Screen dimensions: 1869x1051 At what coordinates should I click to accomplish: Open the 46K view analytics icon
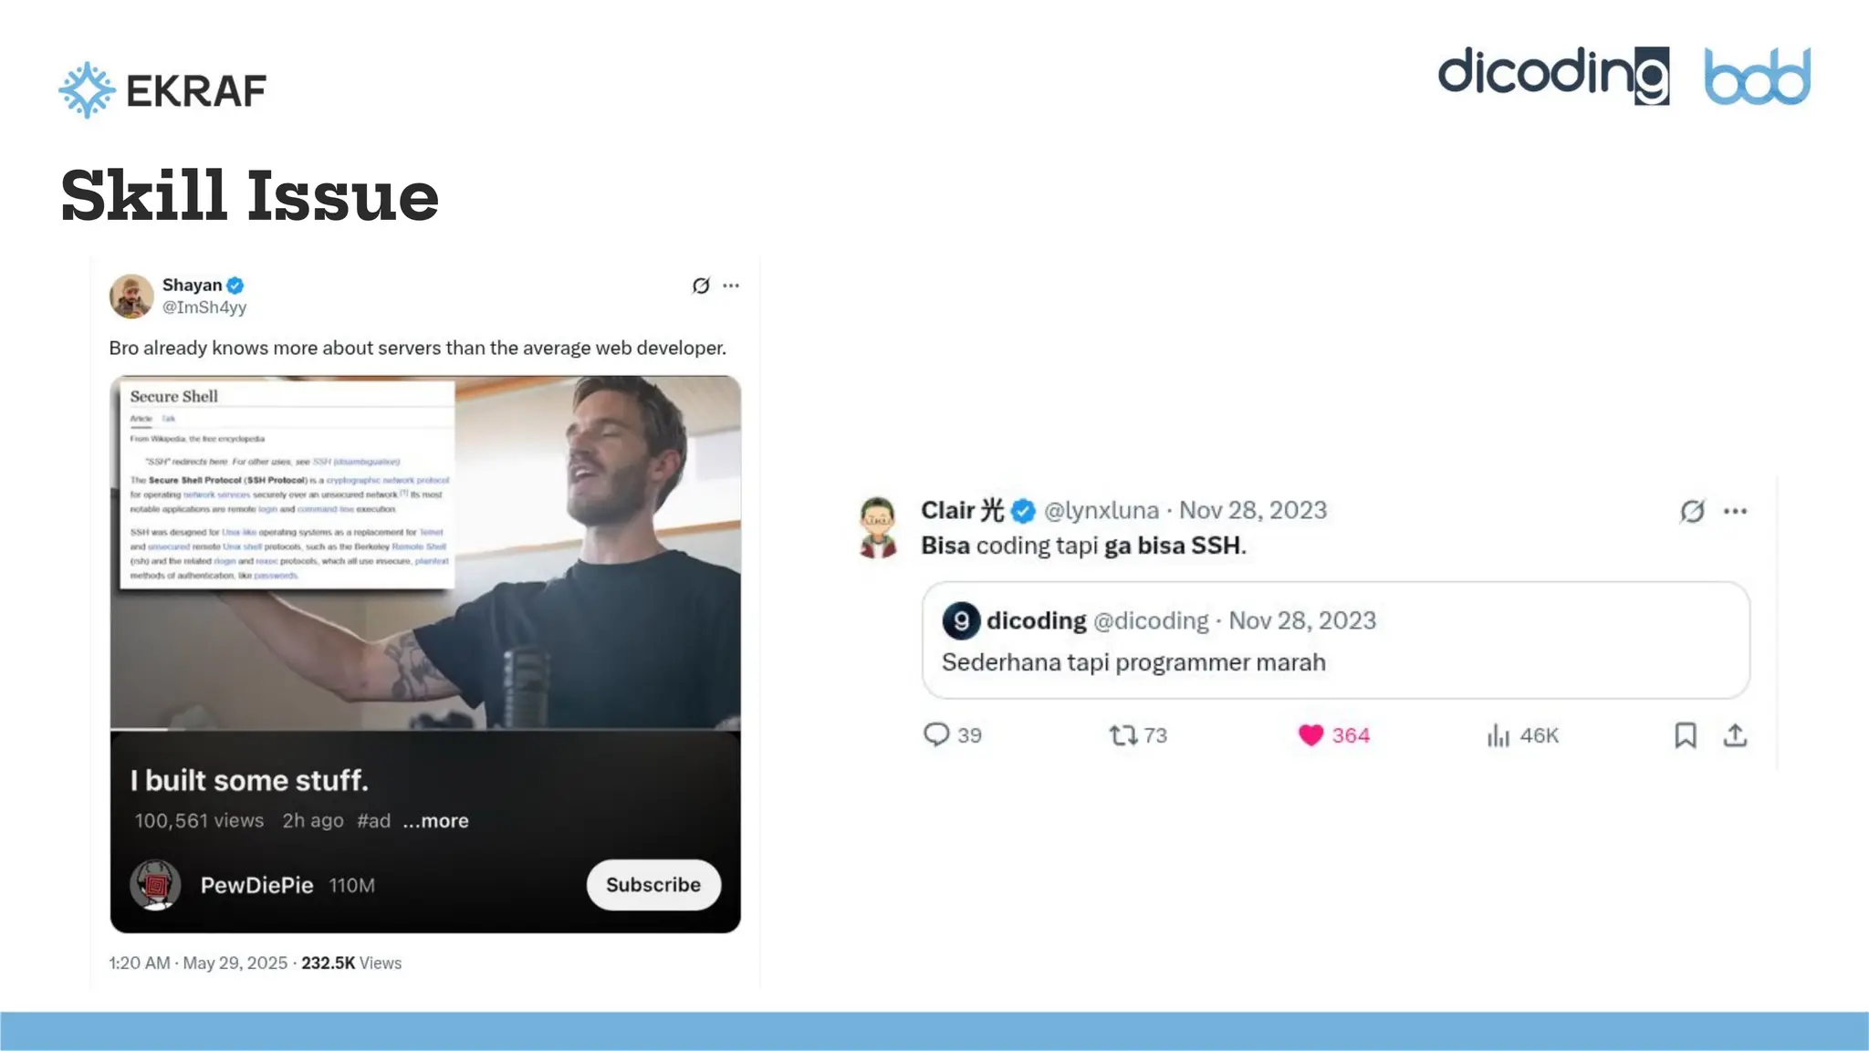(x=1498, y=734)
